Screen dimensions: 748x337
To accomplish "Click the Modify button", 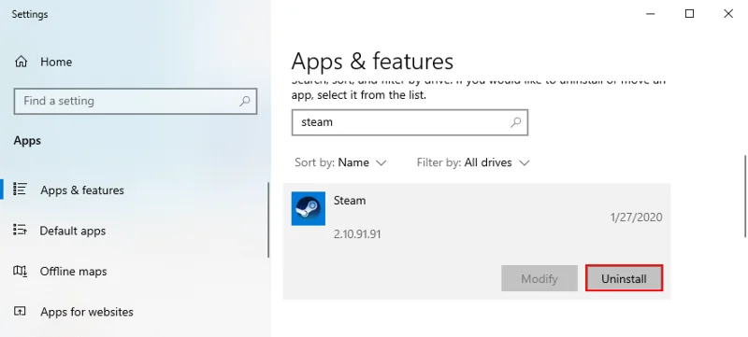I will [539, 278].
